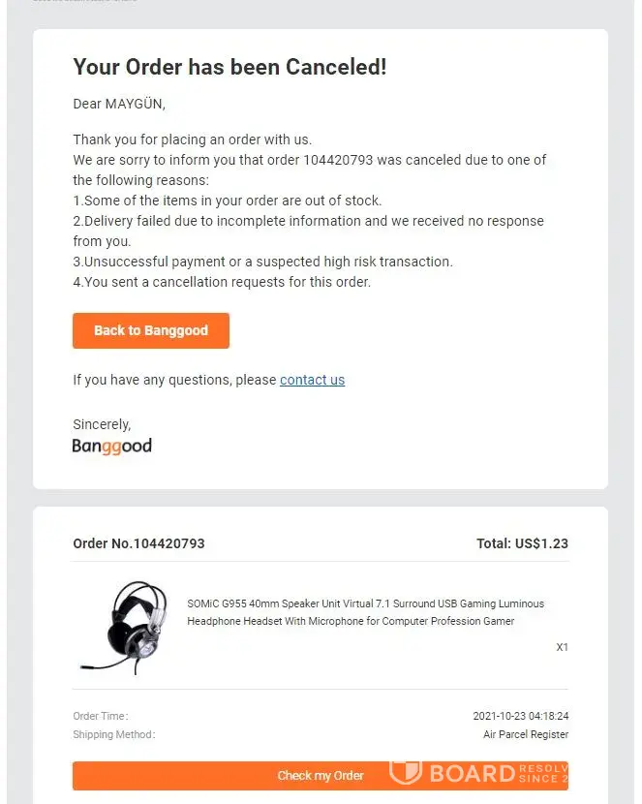Click the Order No.104420793 heading

click(138, 543)
